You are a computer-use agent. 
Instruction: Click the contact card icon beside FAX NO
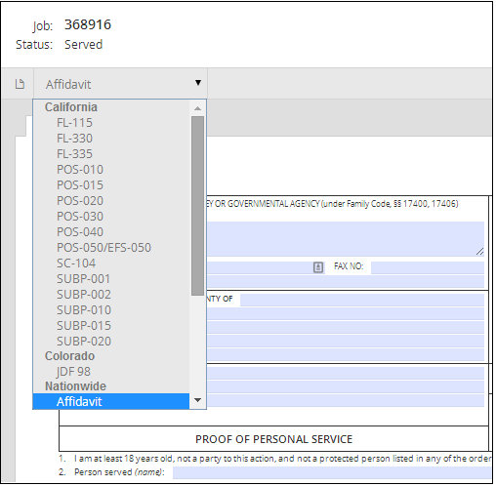pyautogui.click(x=318, y=267)
